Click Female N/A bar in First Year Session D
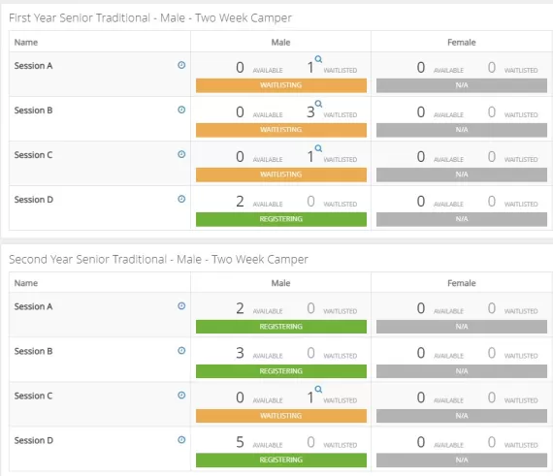Viewport: 553px width, 476px height. pos(462,219)
